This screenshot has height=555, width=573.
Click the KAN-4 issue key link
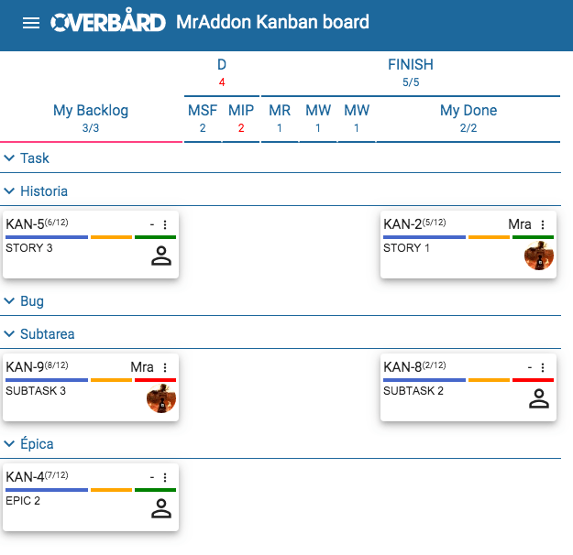pyautogui.click(x=25, y=477)
